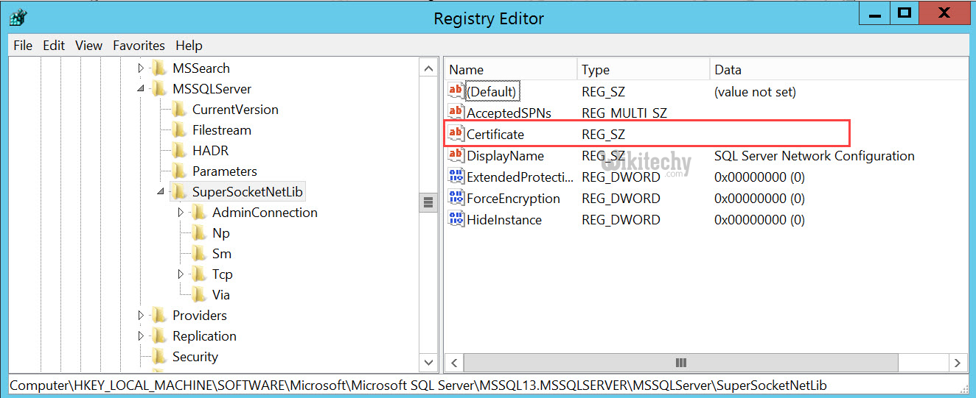This screenshot has height=398, width=976.
Task: Select the Security key in tree
Action: [x=195, y=357]
